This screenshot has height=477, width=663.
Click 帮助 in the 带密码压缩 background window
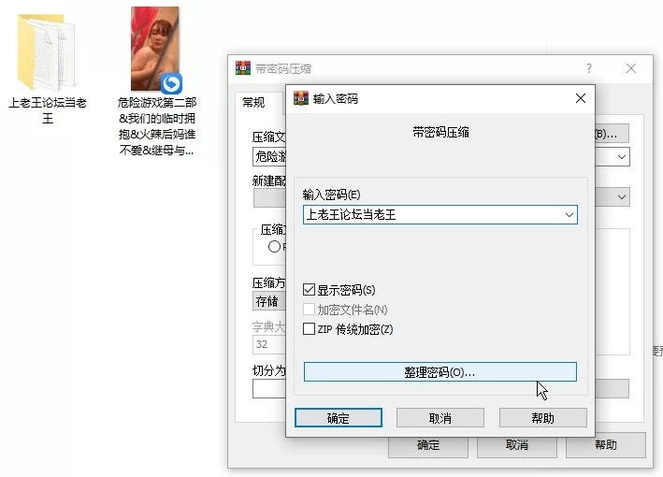[606, 447]
